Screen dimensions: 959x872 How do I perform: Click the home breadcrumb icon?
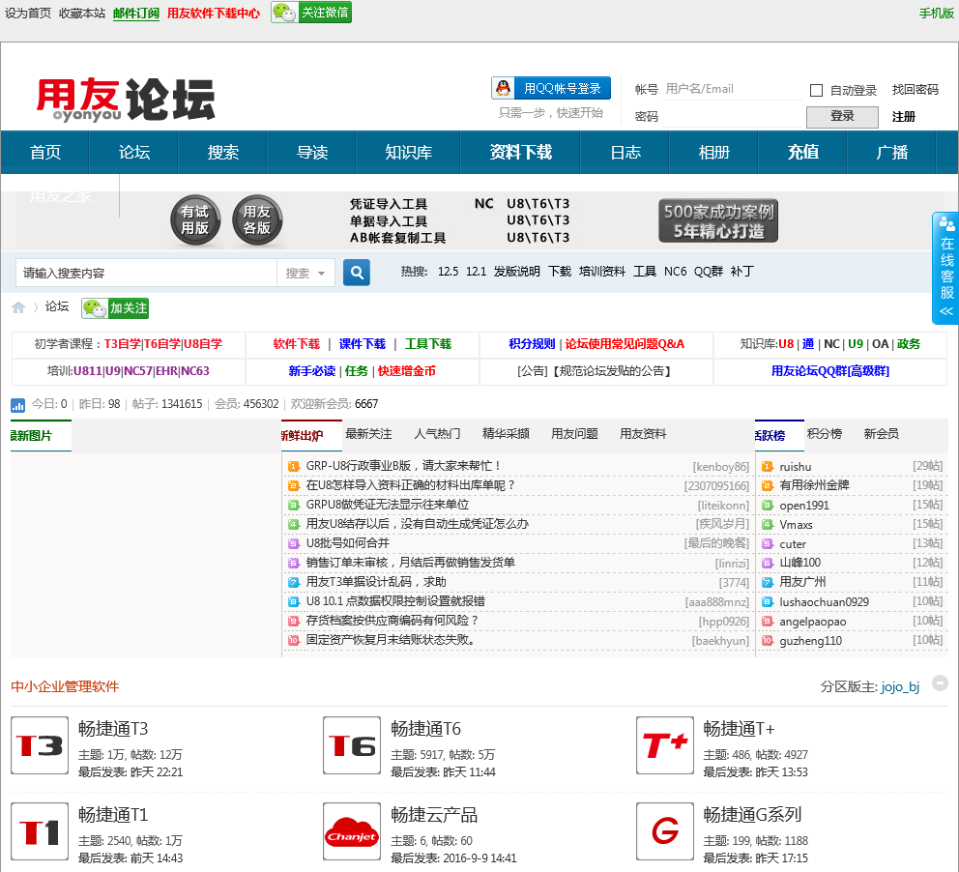pyautogui.click(x=18, y=307)
